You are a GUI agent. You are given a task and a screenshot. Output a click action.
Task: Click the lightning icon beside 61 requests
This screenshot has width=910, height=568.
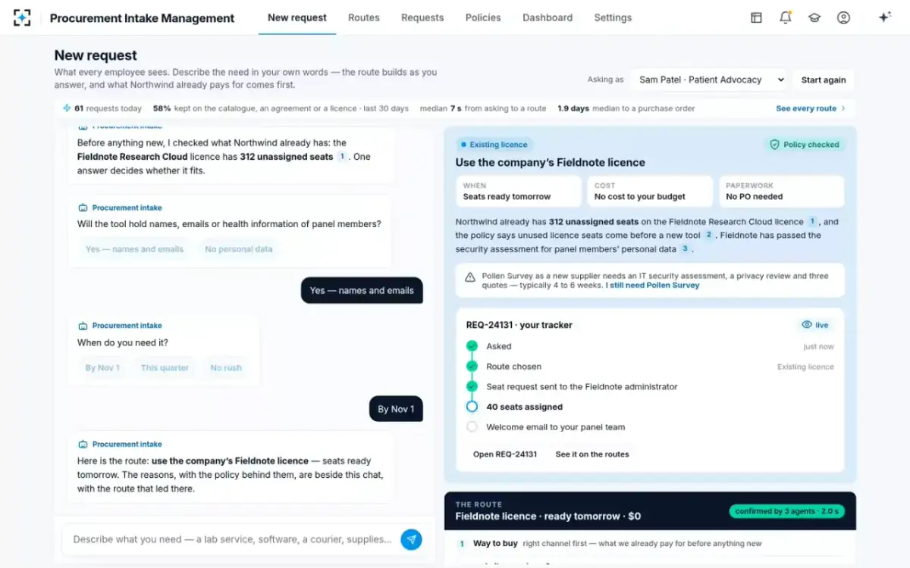67,108
